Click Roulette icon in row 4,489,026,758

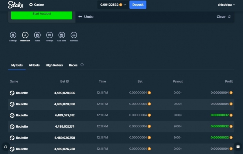pos(12,138)
